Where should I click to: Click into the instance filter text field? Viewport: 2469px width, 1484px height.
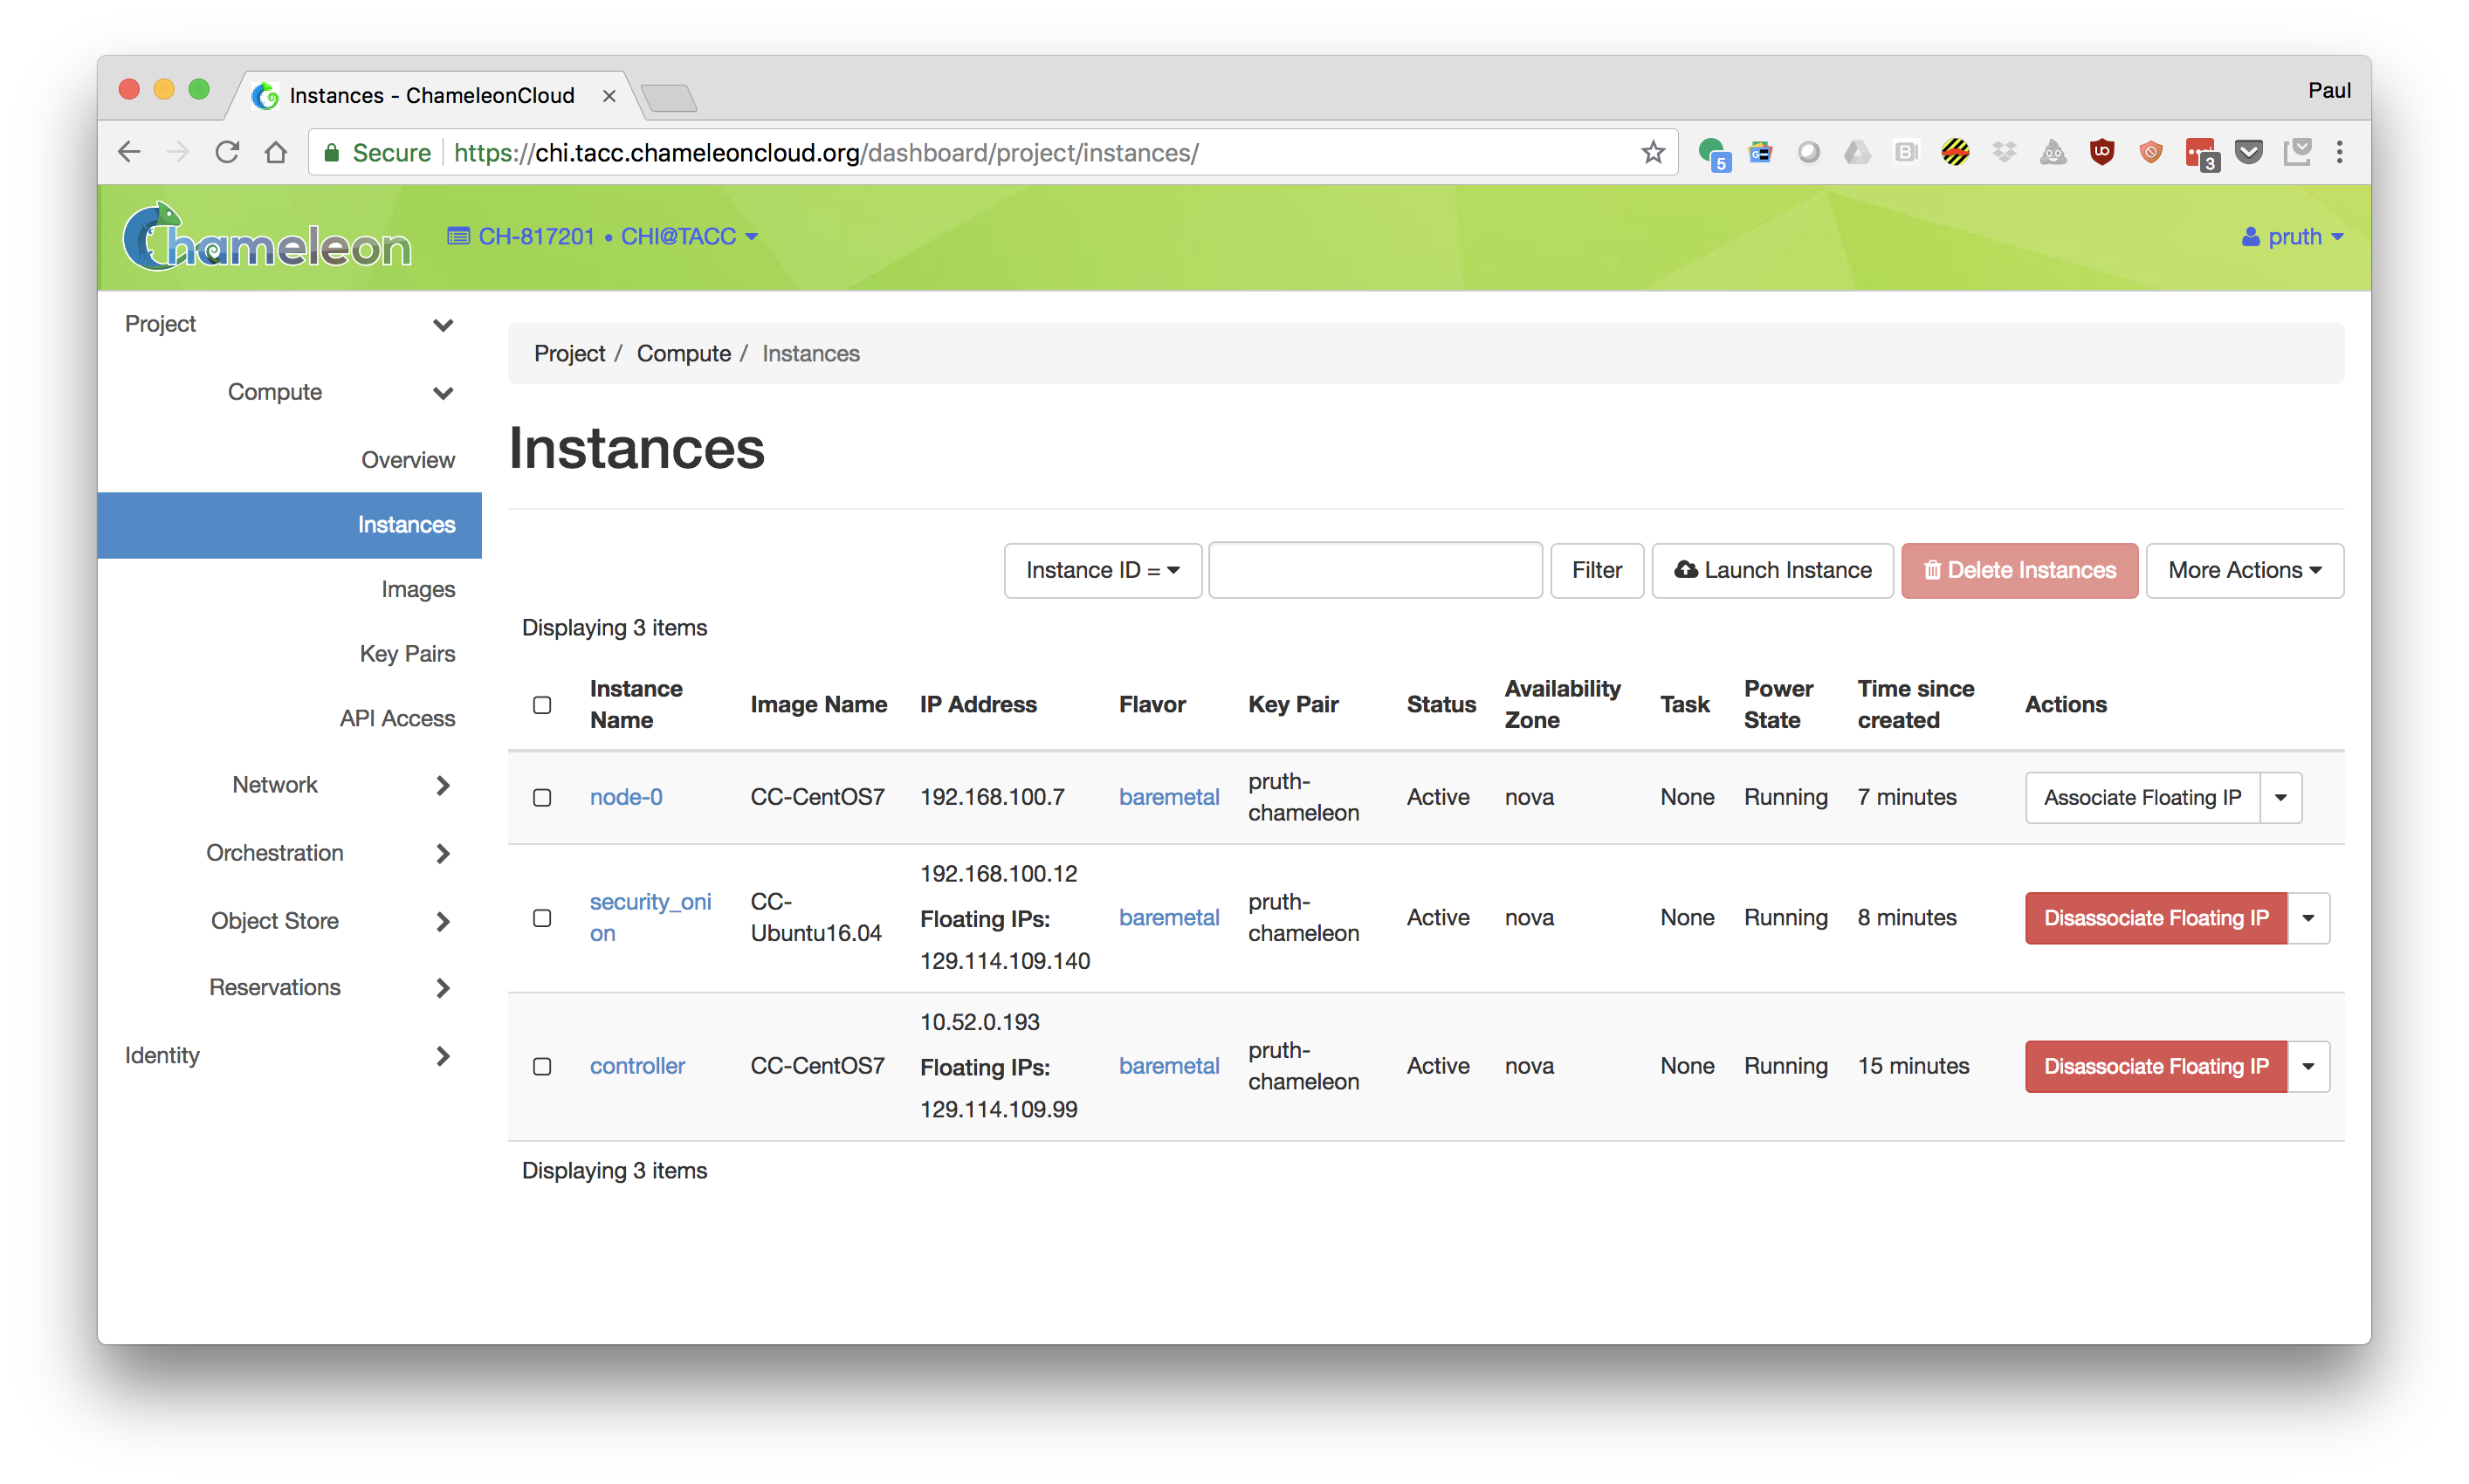(x=1375, y=570)
